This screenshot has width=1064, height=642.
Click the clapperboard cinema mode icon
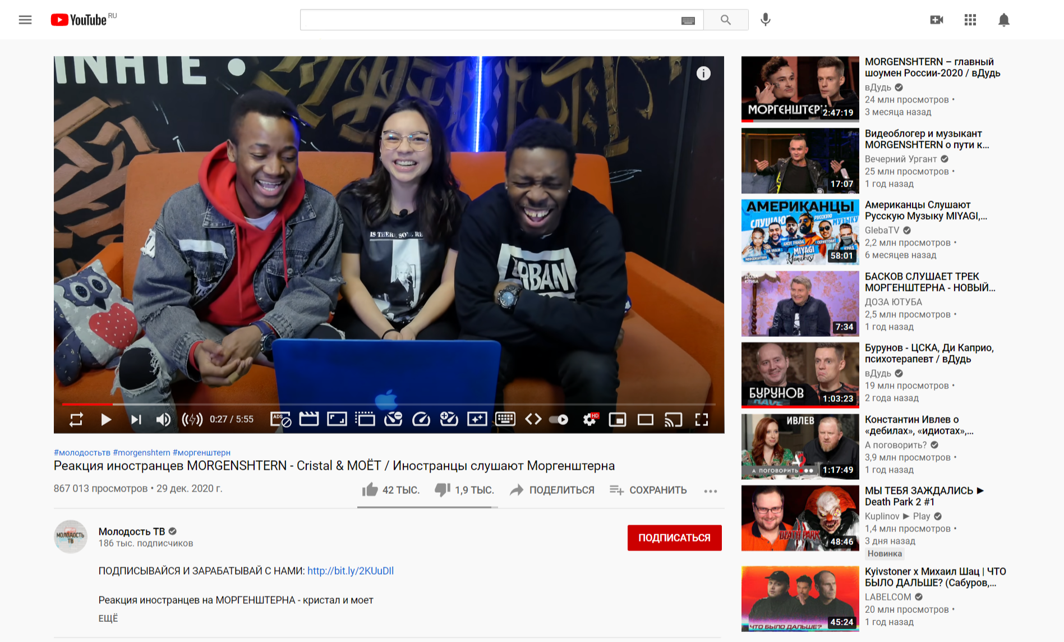tap(309, 419)
